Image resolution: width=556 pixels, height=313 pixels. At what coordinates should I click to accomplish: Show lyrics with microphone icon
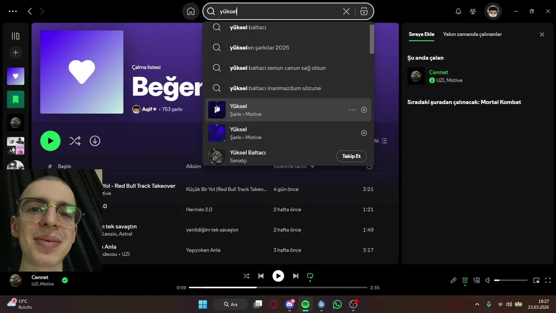click(453, 280)
